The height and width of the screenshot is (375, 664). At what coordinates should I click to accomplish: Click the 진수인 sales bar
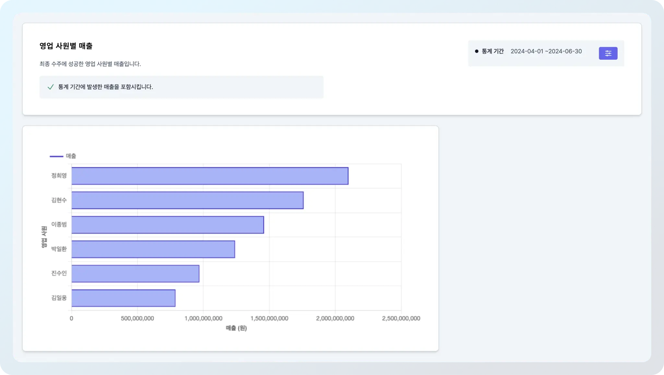(x=135, y=273)
